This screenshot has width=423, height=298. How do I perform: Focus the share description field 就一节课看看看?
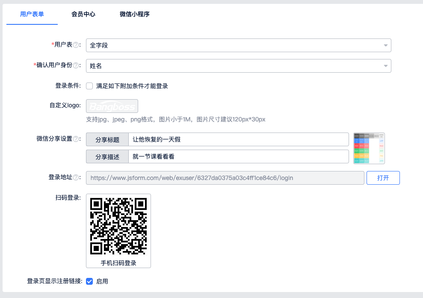click(238, 156)
